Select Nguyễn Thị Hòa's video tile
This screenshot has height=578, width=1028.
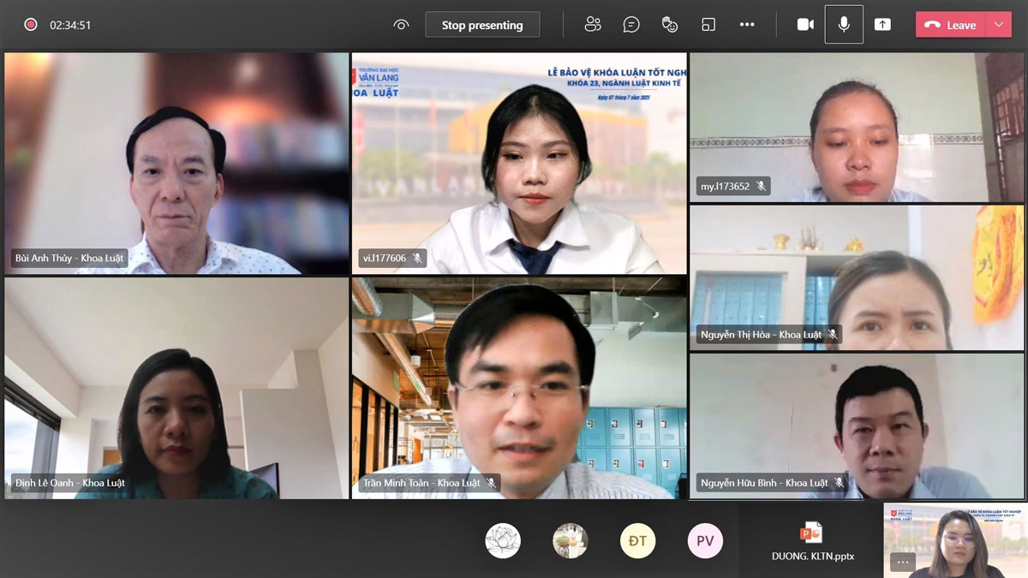tap(857, 277)
